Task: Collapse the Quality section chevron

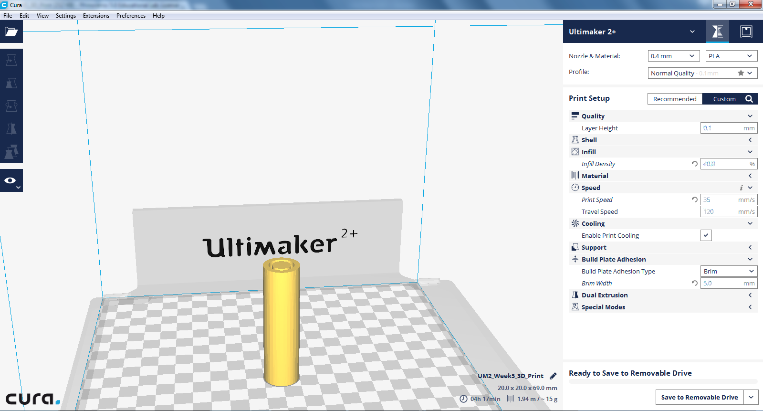Action: (x=750, y=116)
